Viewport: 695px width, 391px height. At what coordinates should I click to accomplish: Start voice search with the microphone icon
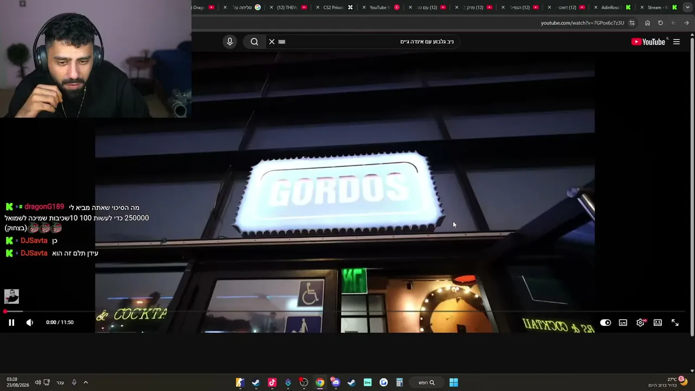coord(230,42)
